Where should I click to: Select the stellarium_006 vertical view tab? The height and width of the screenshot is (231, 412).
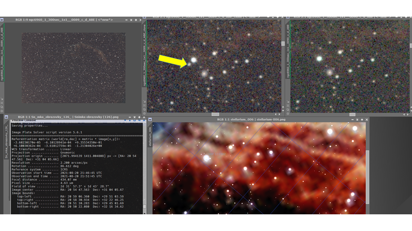(150, 136)
